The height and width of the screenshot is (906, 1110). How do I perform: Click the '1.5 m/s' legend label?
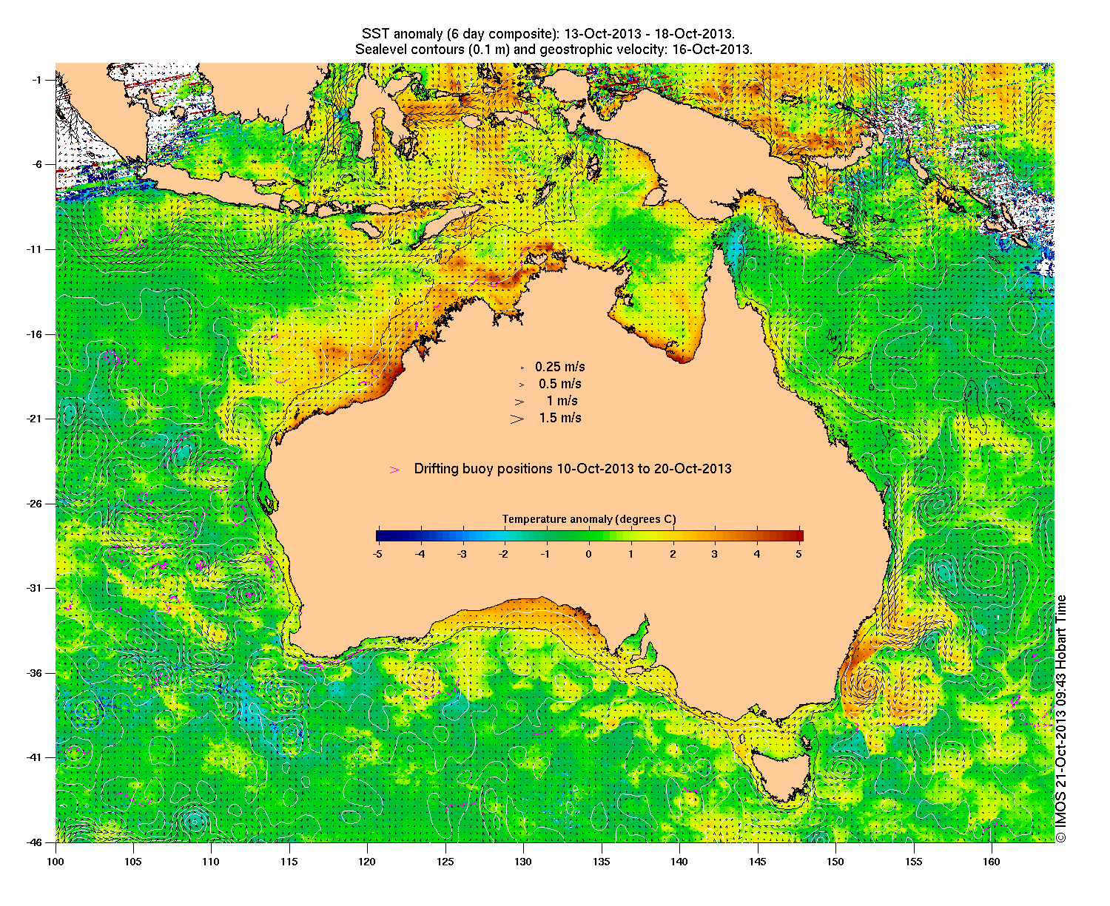tap(560, 418)
